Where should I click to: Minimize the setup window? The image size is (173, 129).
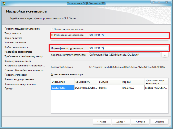153,2
